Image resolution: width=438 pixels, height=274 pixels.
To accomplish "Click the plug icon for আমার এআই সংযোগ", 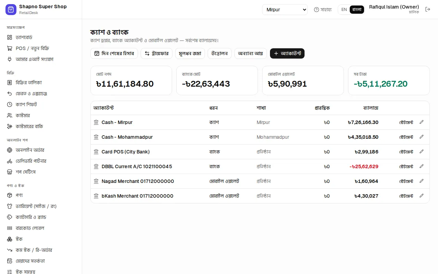I will 10,59.
